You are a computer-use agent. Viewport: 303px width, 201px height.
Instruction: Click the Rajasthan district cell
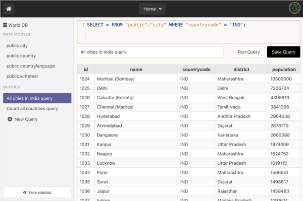pos(241,191)
